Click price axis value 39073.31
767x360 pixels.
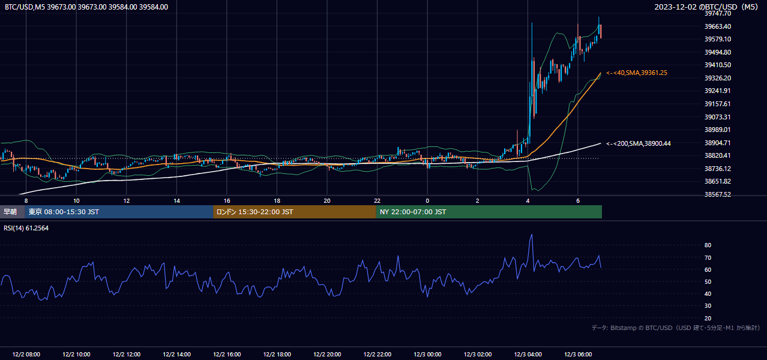[x=717, y=117]
